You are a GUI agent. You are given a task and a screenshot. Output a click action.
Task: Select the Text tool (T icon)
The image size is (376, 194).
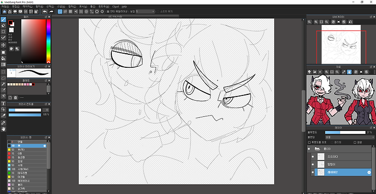click(3, 103)
